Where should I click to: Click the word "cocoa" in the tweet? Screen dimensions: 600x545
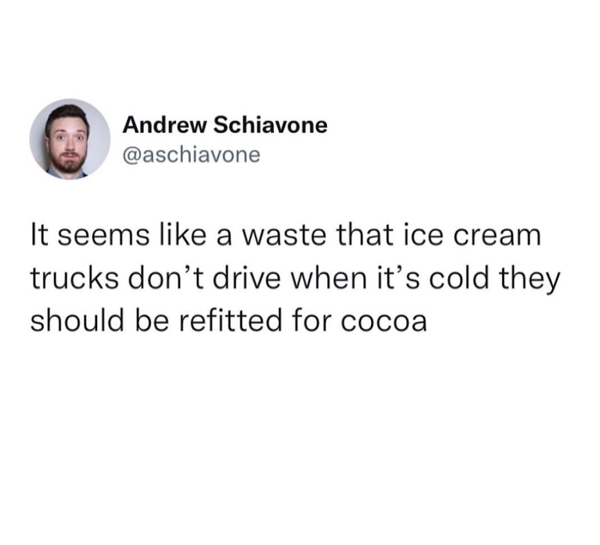(x=383, y=321)
